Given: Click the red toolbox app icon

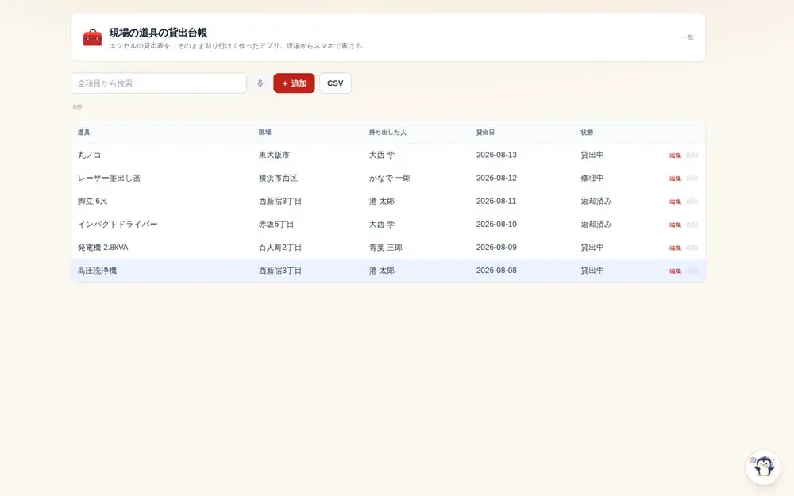Looking at the screenshot, I should [x=92, y=37].
